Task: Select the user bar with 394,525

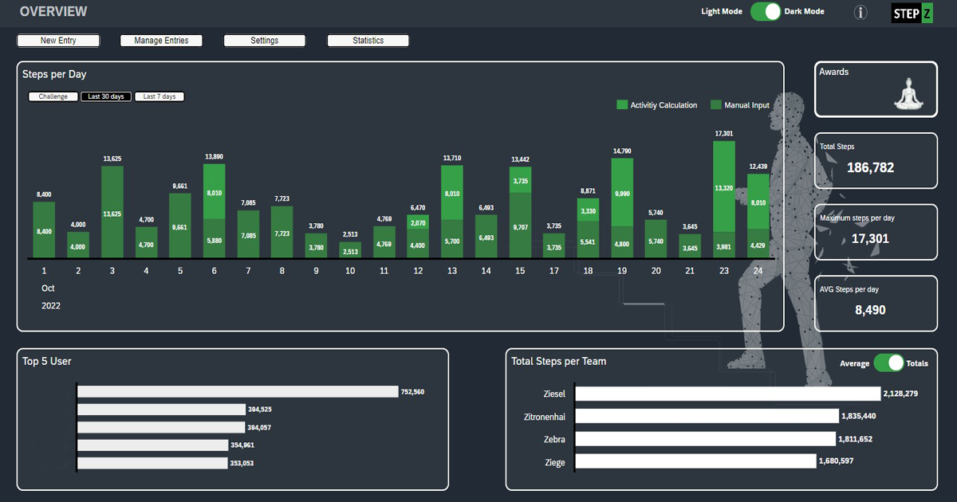Action: [160, 409]
